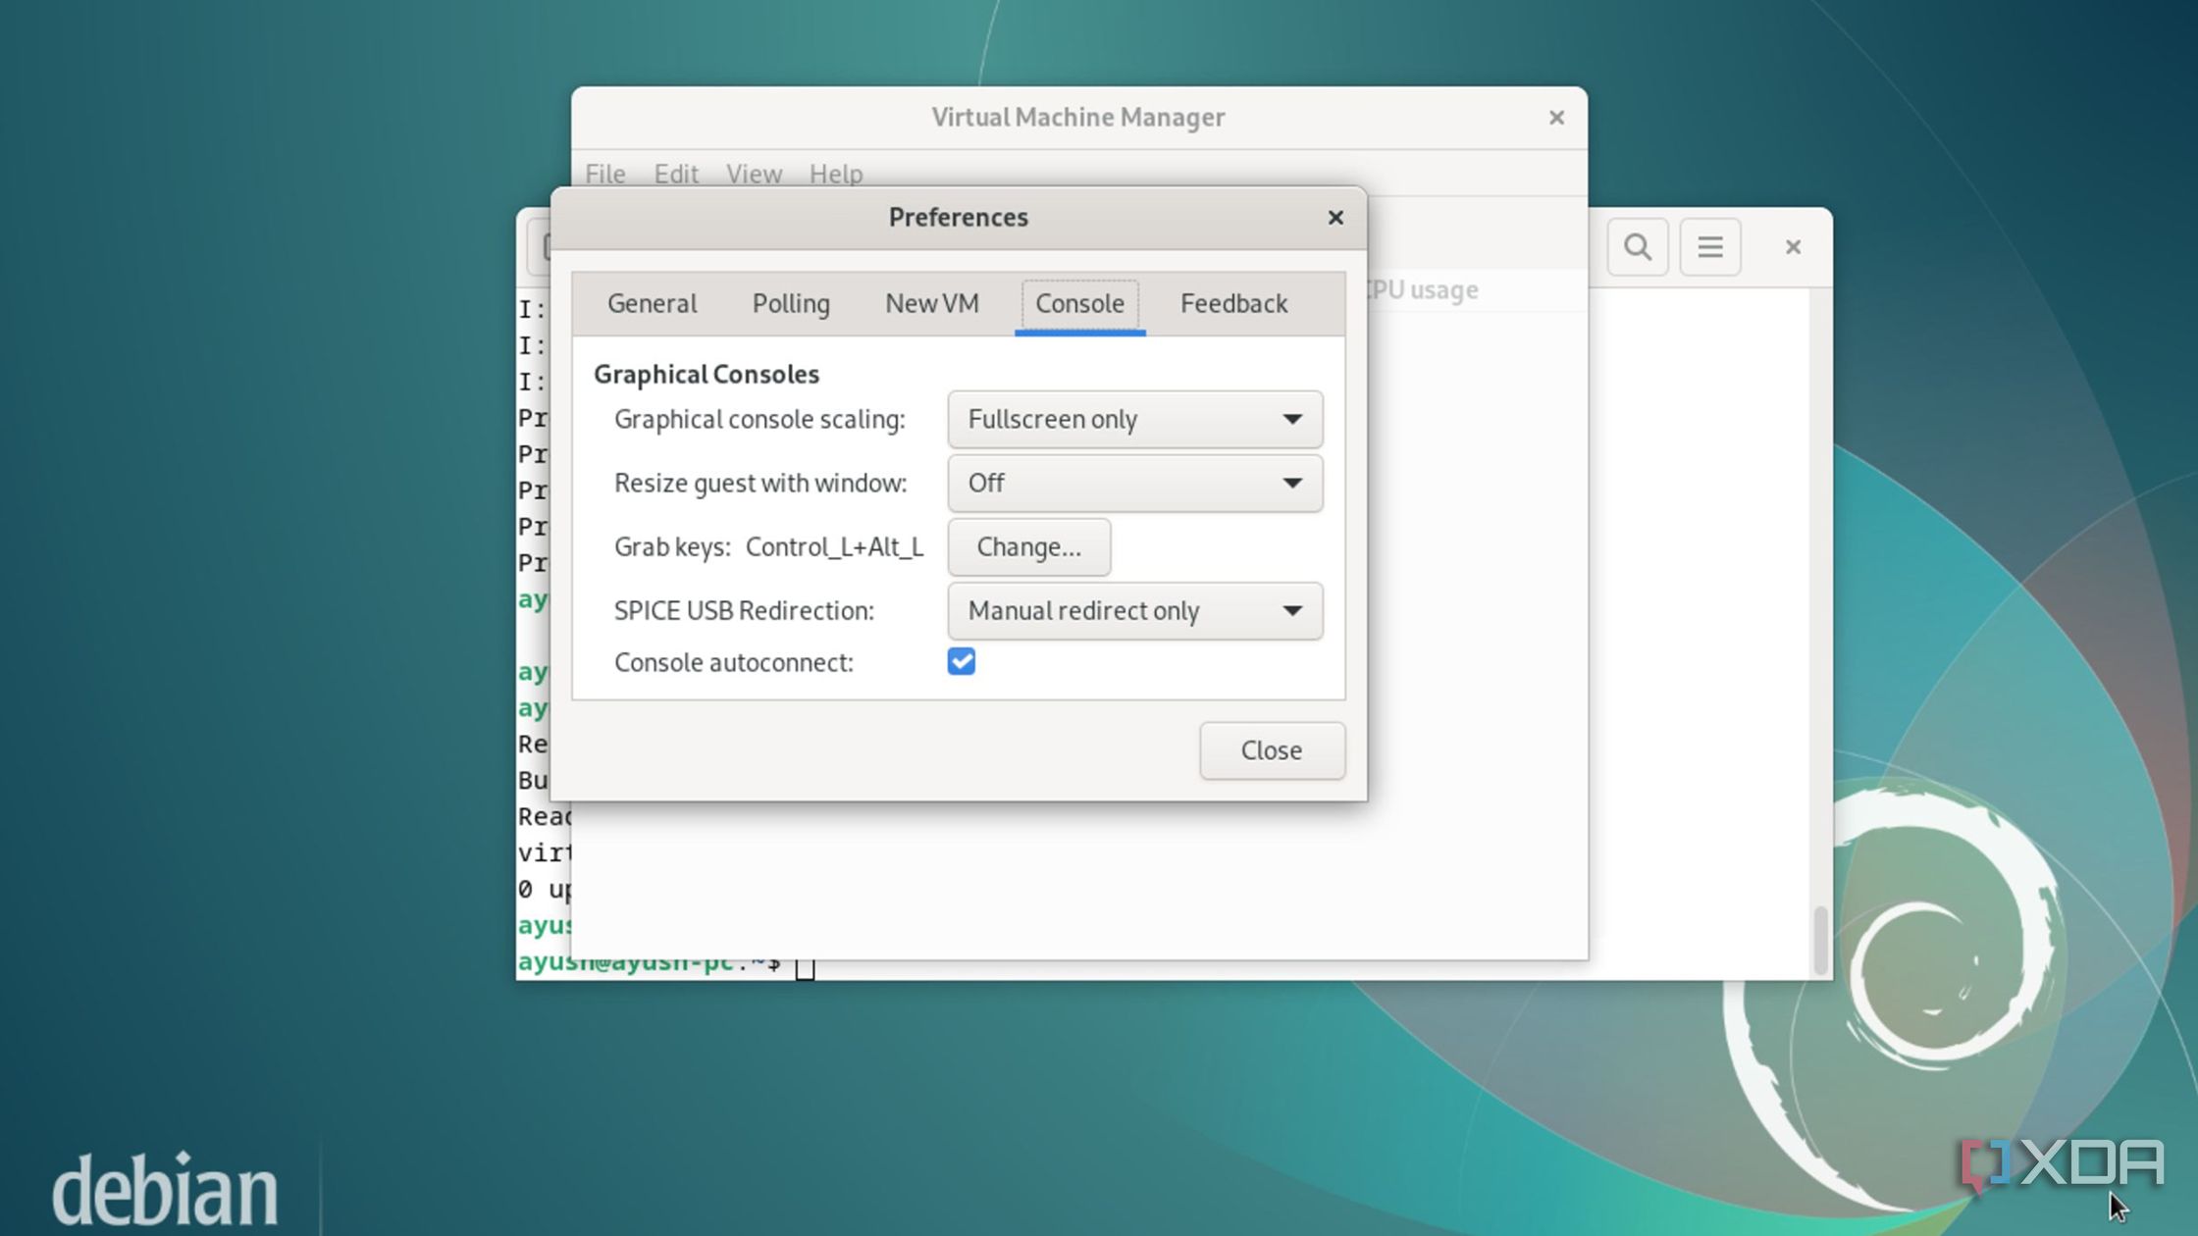Open Resize guest with window dropdown
This screenshot has width=2198, height=1236.
(x=1134, y=484)
